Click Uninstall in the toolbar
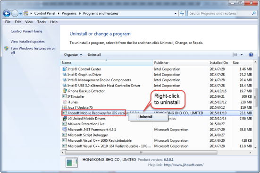Screen dimensions: 260x173 (94, 55)
